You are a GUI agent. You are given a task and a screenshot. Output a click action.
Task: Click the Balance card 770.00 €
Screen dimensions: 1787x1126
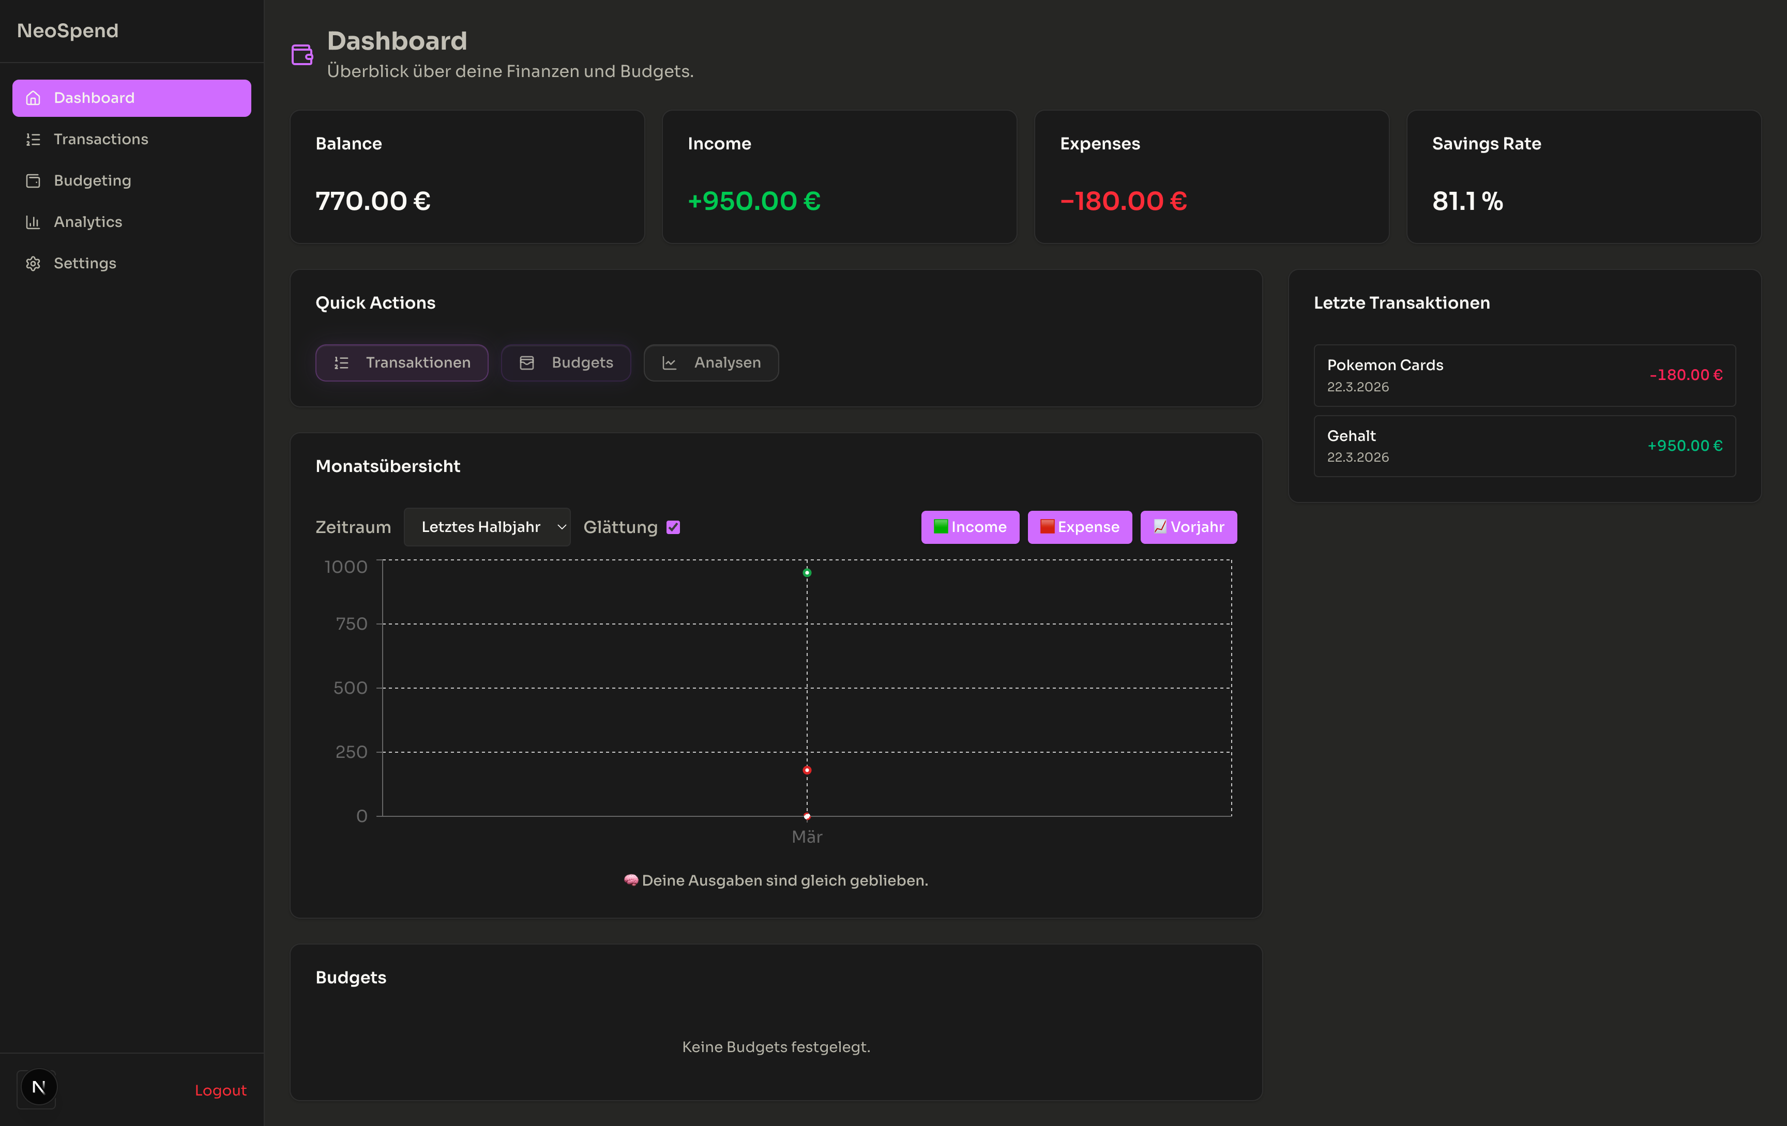[467, 176]
